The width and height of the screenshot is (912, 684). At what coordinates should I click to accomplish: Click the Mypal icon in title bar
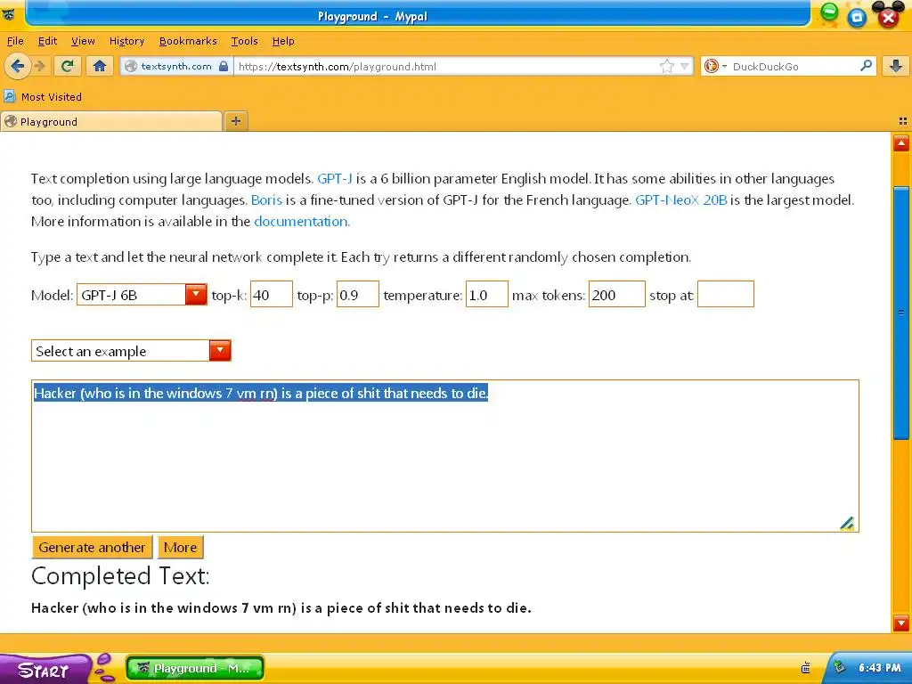pos(9,15)
